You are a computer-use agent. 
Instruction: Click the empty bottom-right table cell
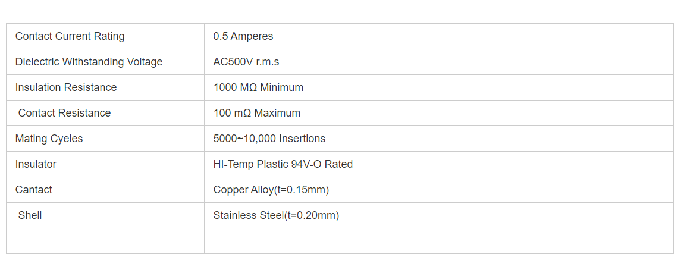[438, 241]
